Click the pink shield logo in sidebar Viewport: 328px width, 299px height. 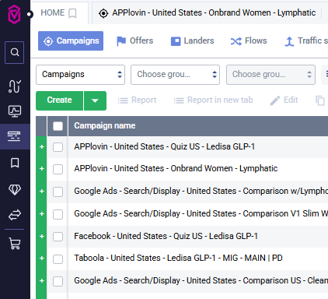point(14,15)
